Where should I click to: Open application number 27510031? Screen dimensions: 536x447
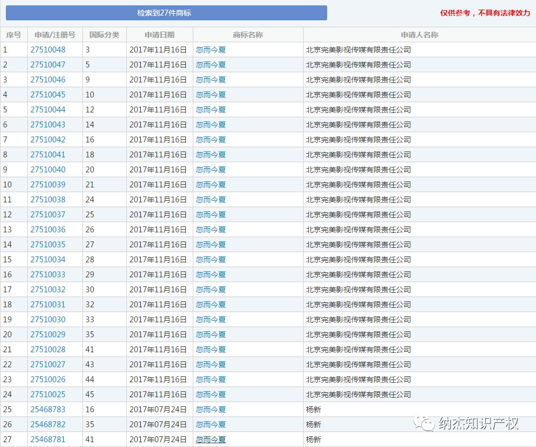[48, 305]
